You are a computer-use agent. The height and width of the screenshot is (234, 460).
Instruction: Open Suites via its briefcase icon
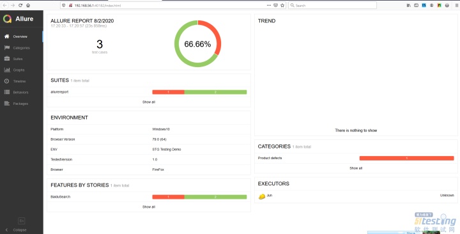coord(7,59)
